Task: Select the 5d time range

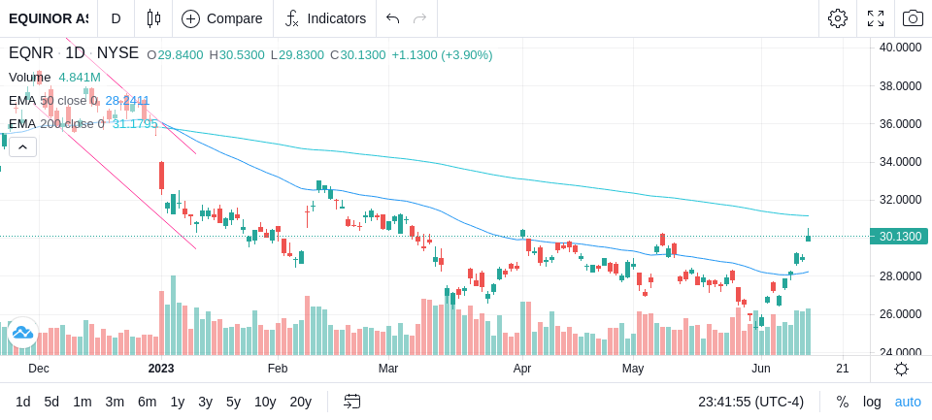Action: pos(51,403)
